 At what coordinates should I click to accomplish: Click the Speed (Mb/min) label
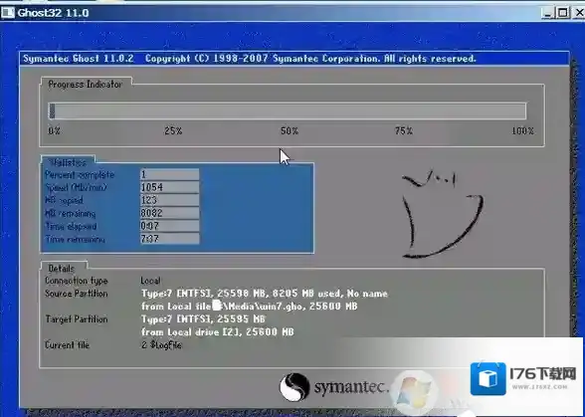pyautogui.click(x=76, y=187)
